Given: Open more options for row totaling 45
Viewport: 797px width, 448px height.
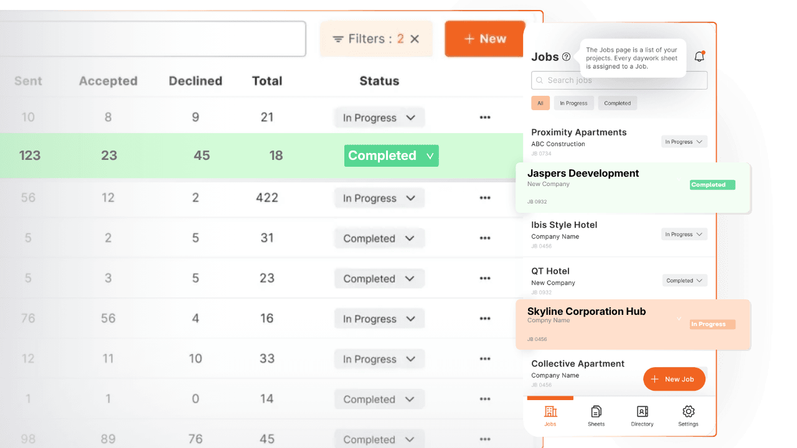Looking at the screenshot, I should click(x=485, y=439).
